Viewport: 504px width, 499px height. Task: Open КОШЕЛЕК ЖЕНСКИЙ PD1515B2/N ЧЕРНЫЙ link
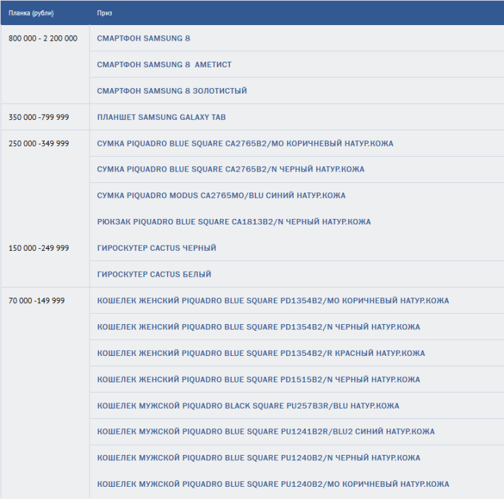coord(258,380)
